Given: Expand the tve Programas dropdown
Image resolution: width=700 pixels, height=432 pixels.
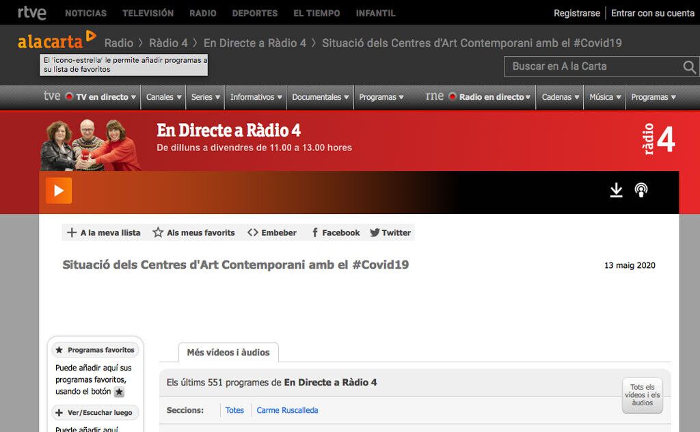Looking at the screenshot, I should point(381,97).
